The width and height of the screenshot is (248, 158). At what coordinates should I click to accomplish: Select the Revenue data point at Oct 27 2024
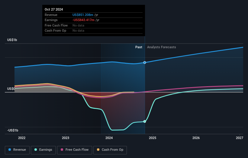[145, 62]
